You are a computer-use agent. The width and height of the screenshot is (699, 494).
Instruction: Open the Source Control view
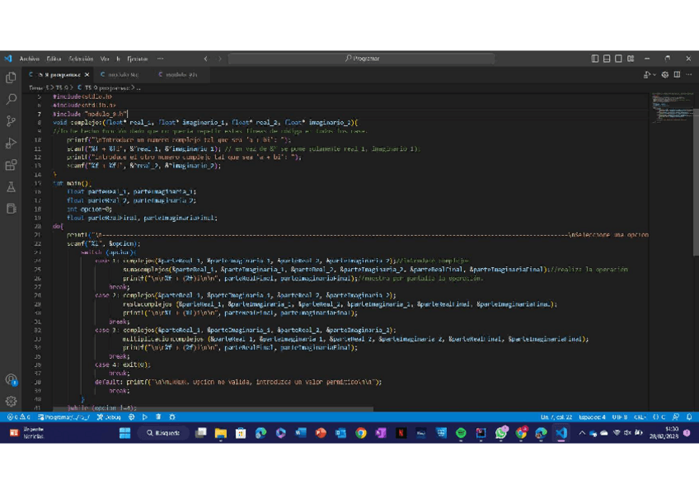11,121
